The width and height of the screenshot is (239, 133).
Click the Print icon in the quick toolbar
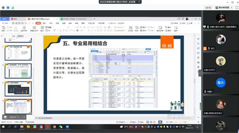coord(19,23)
